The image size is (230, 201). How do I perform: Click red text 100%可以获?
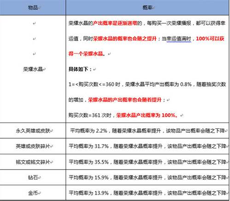210,38
